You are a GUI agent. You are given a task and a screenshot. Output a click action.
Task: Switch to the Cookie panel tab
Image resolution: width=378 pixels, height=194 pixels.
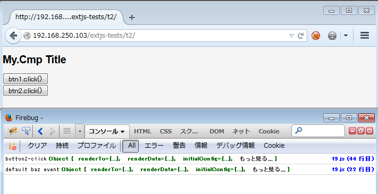(x=269, y=131)
